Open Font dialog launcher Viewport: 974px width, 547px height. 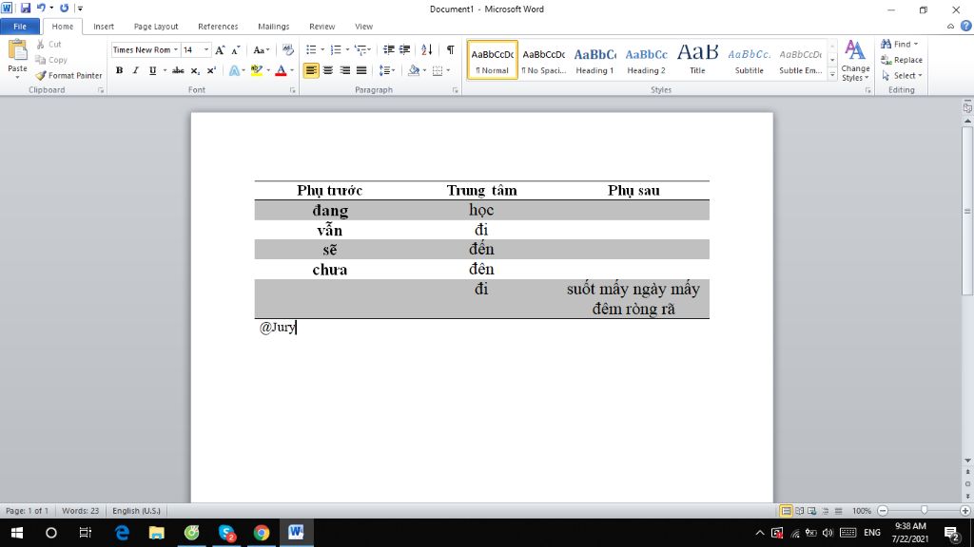pyautogui.click(x=293, y=90)
